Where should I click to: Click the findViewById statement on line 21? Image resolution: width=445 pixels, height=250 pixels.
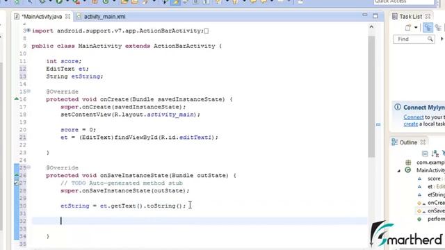click(139, 137)
